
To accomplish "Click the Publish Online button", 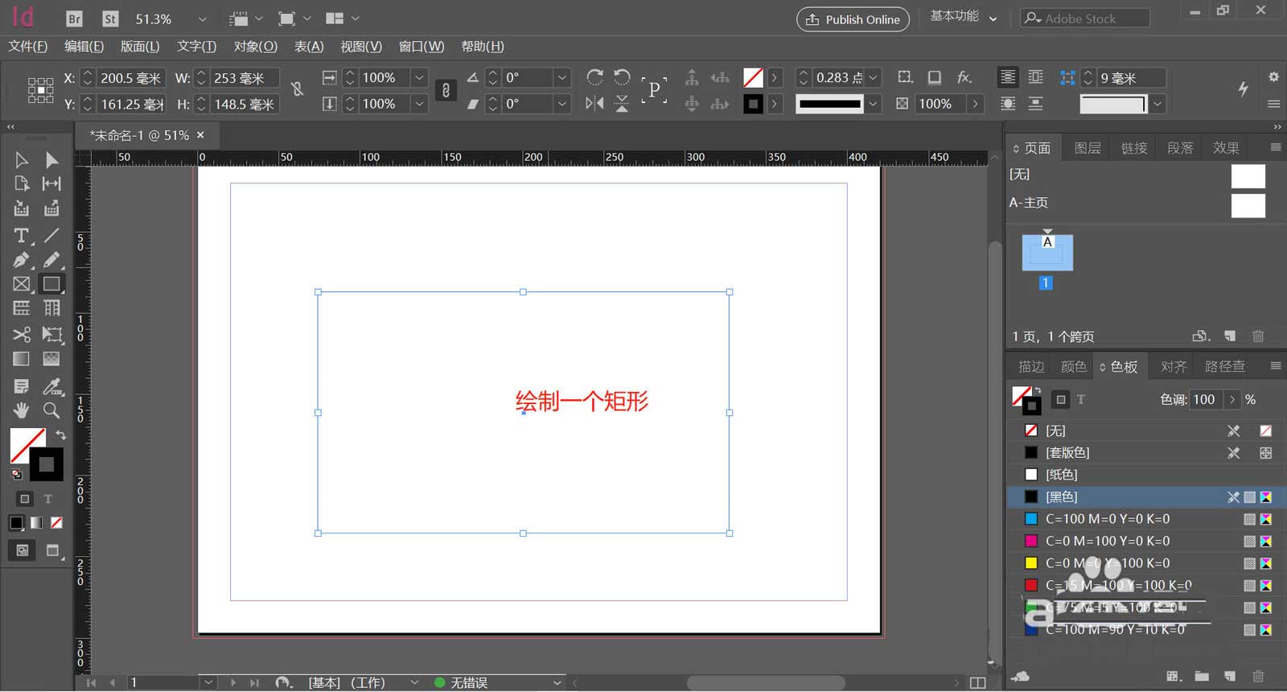I will click(853, 19).
